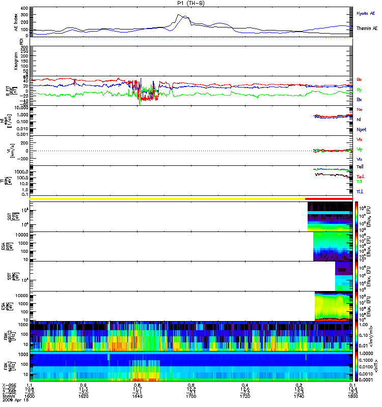Click the ESA ion spectrogram data block

[333, 246]
